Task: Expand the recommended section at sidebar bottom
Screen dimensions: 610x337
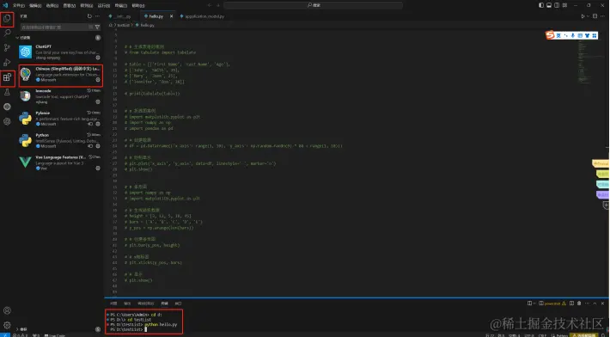Action: point(17,329)
